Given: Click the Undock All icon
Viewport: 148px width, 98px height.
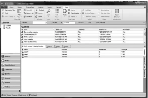Looking at the screenshot, I should coord(25,13).
